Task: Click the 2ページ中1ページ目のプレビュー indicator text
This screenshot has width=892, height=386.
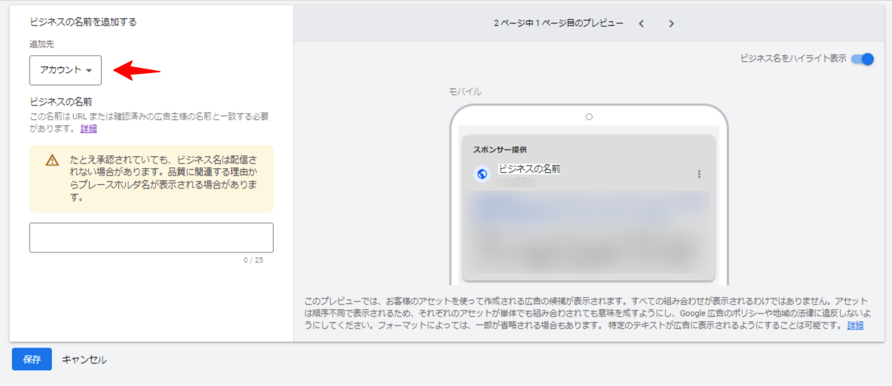Action: point(559,23)
